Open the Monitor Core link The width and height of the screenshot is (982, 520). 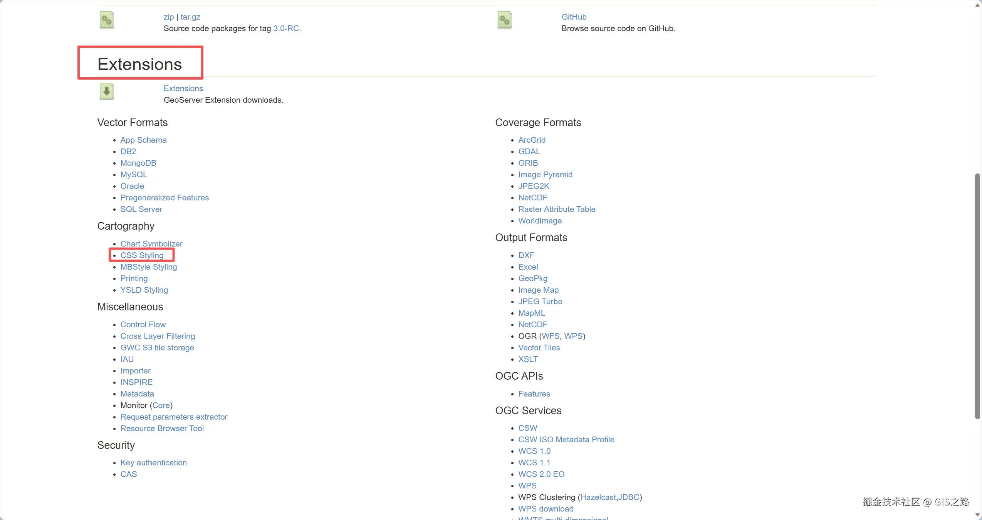[x=161, y=405]
